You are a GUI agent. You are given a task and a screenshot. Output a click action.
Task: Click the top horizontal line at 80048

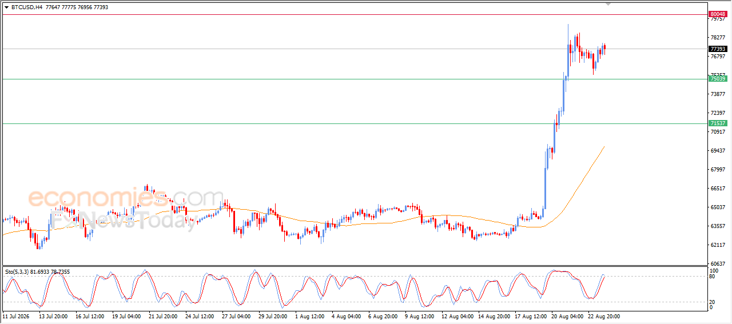pos(353,14)
